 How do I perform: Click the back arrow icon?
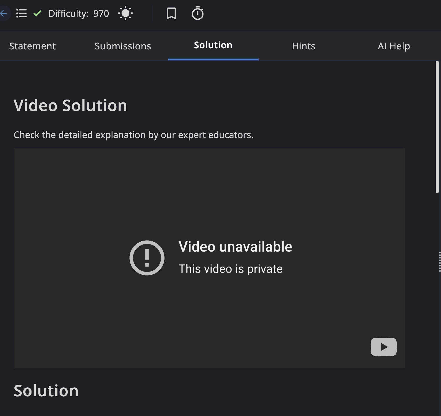coord(4,13)
